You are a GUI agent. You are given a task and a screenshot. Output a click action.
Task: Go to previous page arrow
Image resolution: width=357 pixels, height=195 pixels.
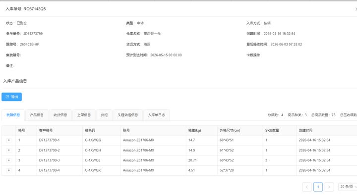307,187
